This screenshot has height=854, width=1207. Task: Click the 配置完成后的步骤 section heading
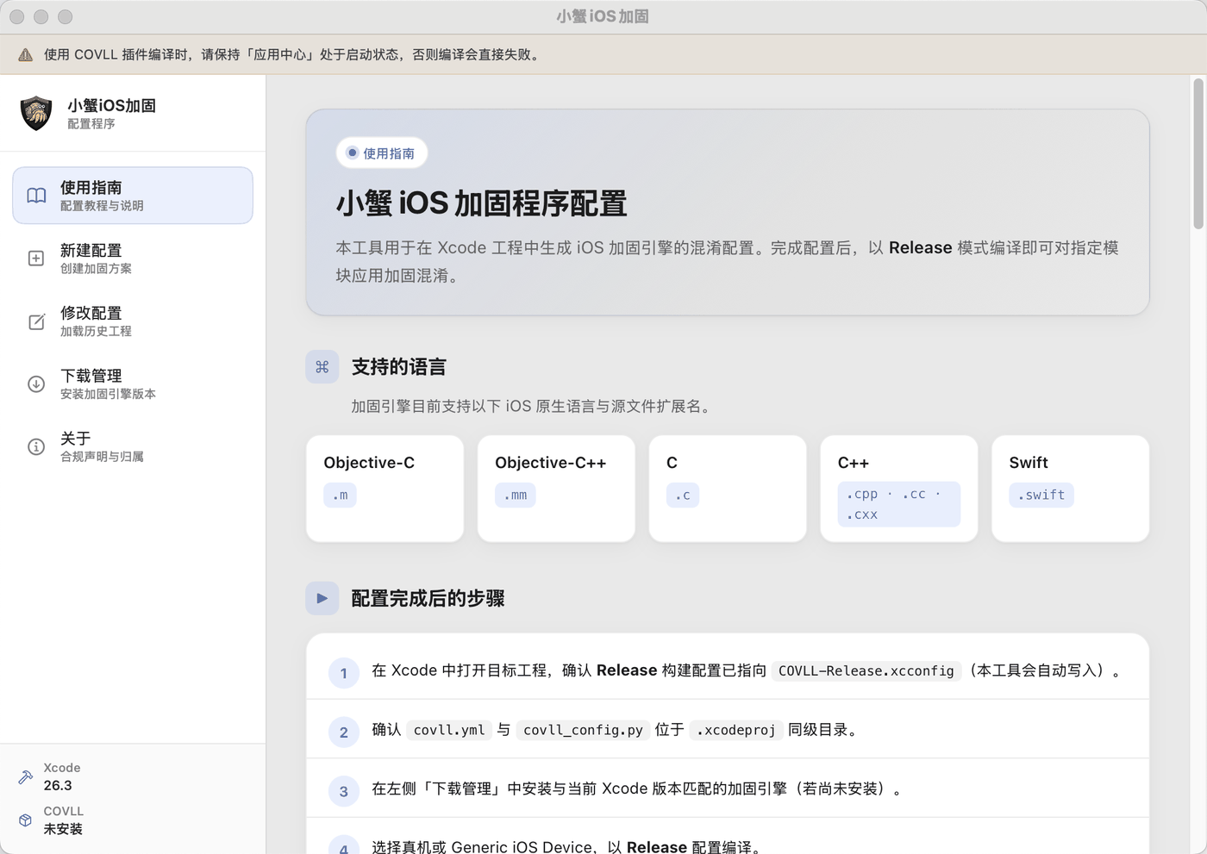click(x=428, y=598)
